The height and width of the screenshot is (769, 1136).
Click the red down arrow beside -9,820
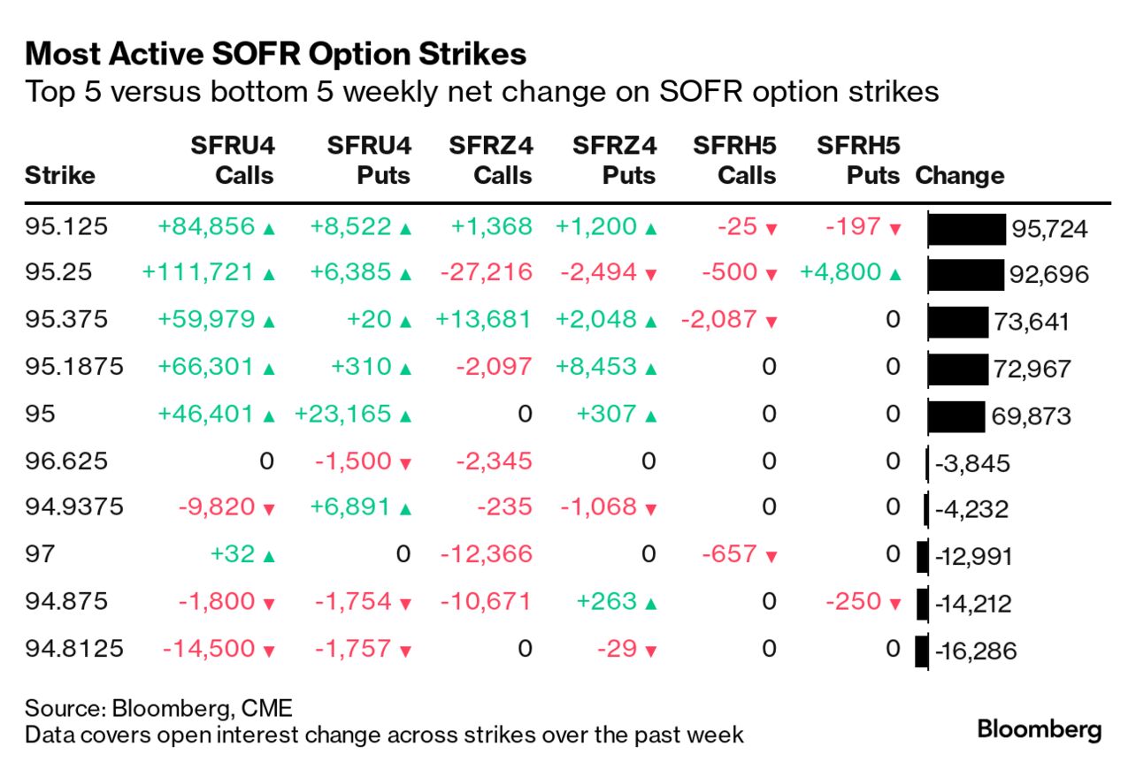[269, 509]
